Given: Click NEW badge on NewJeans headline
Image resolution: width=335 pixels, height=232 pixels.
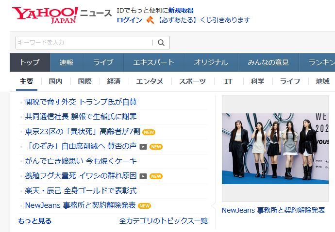Looking at the screenshot, I should tap(144, 206).
